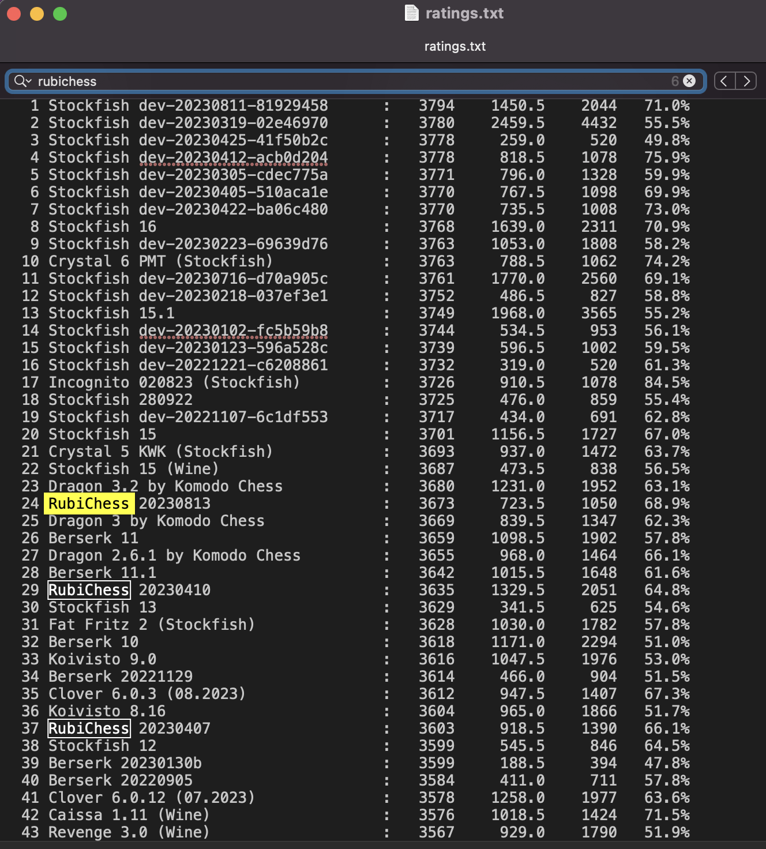Click 'Stockfish dev-20221221-c6208861' entry
Screen dimensions: 766x849
pyautogui.click(x=188, y=365)
